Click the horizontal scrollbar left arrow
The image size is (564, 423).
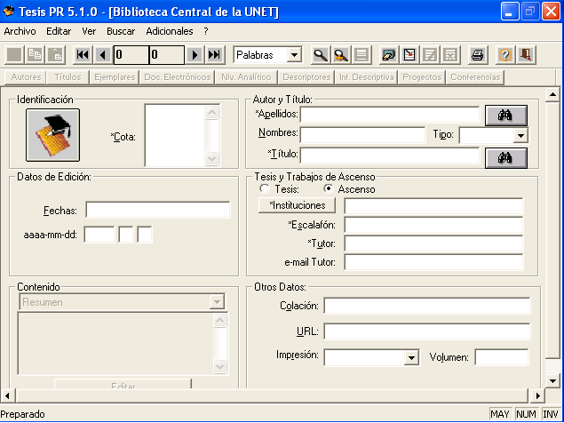[7, 396]
